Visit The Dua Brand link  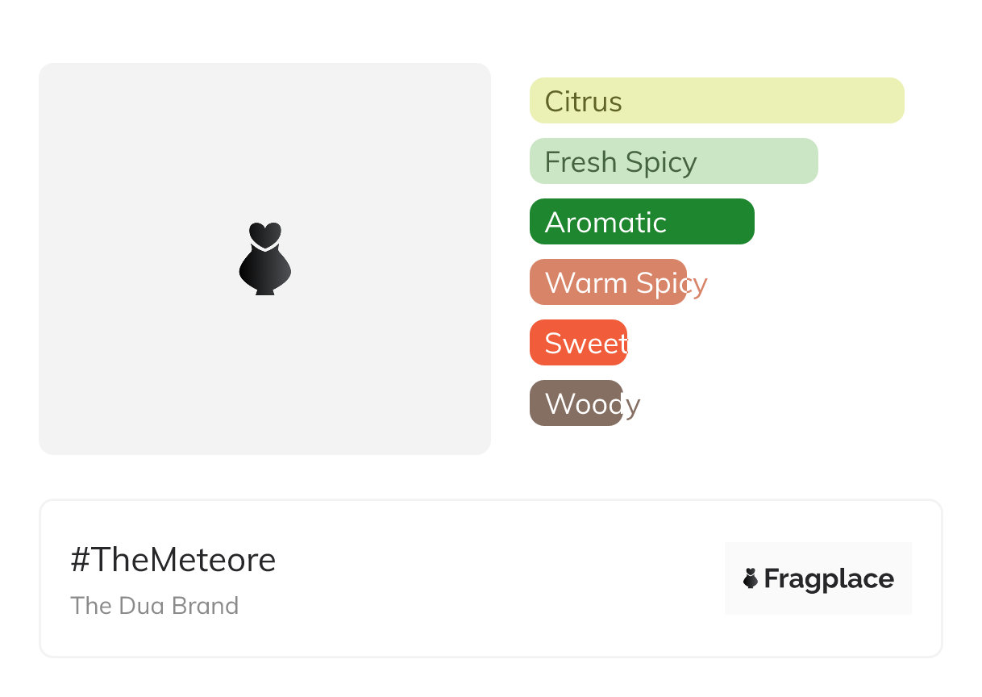tap(155, 606)
